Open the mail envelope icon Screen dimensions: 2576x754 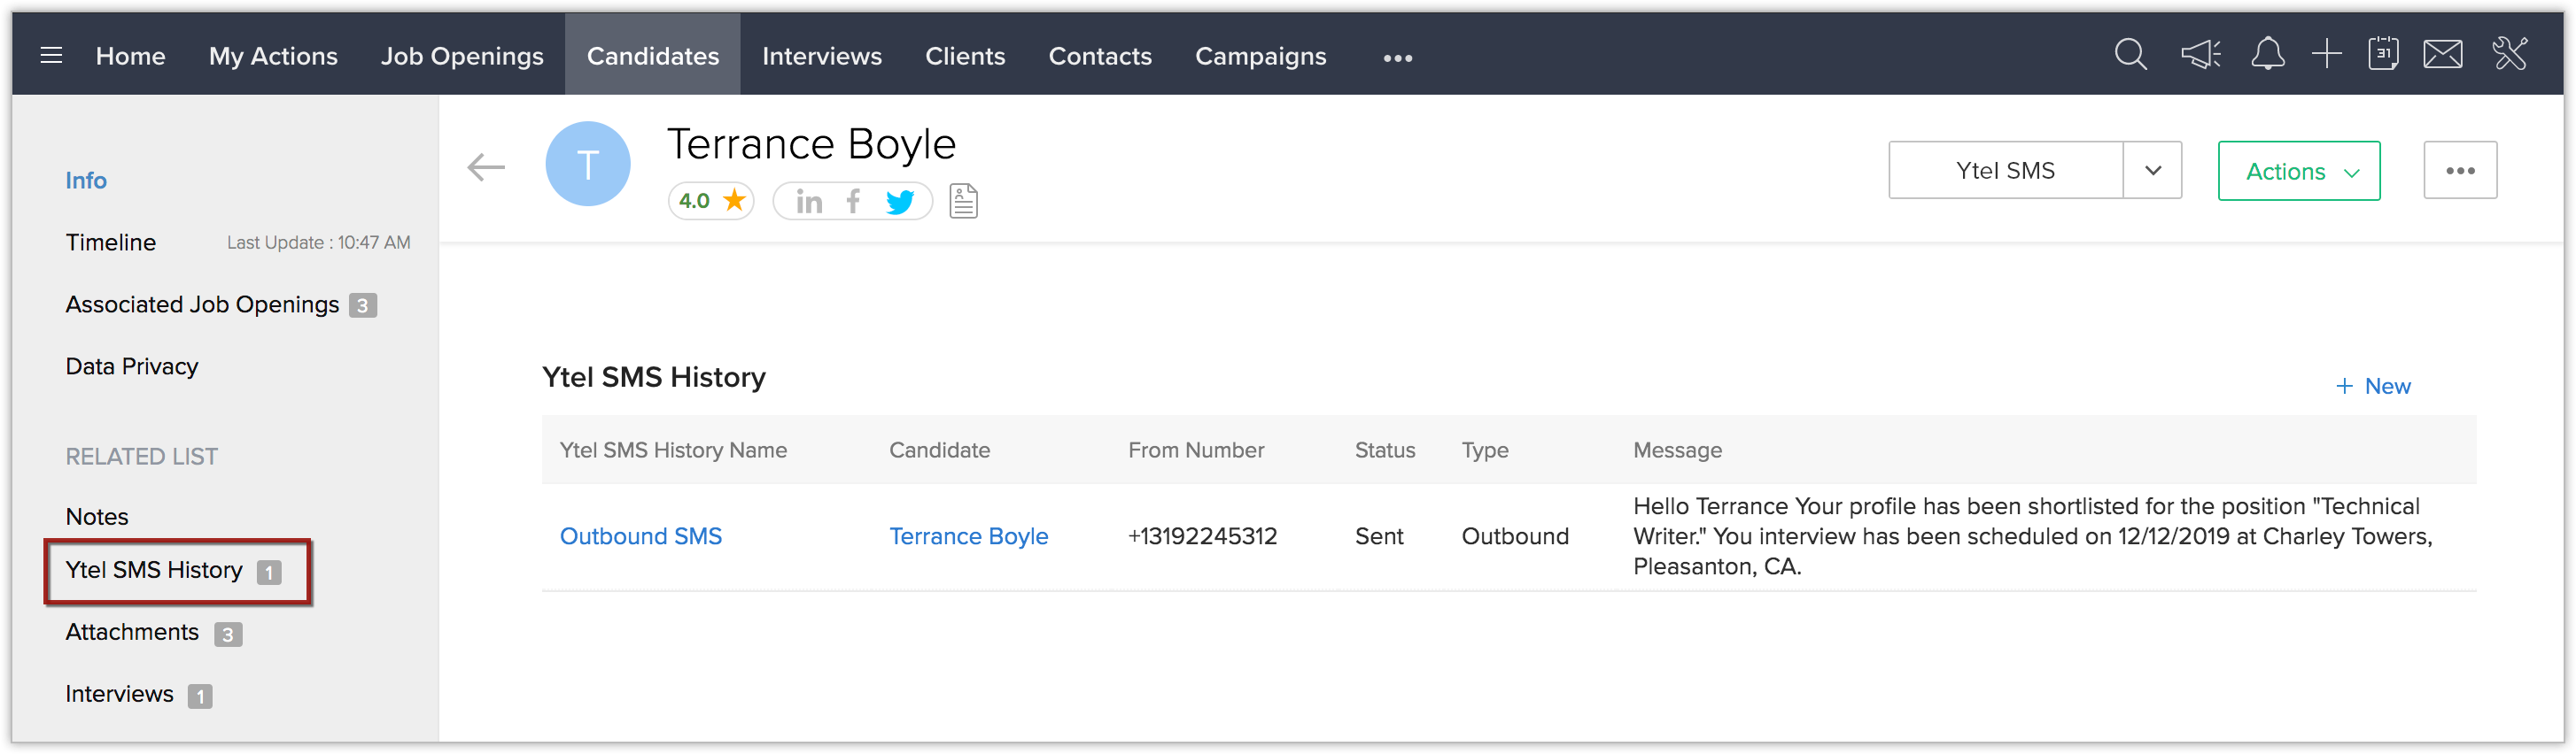(x=2443, y=54)
